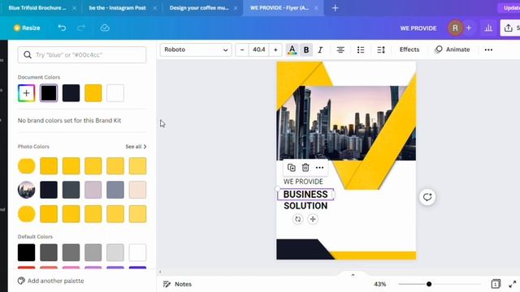
Task: Add collaborator with plus icon beside avatar
Action: [x=469, y=28]
